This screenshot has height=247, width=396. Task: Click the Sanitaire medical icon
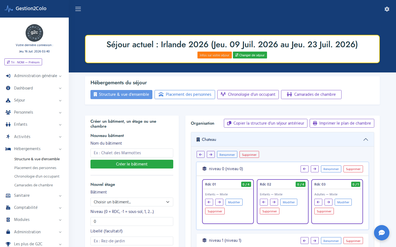pyautogui.click(x=8, y=195)
